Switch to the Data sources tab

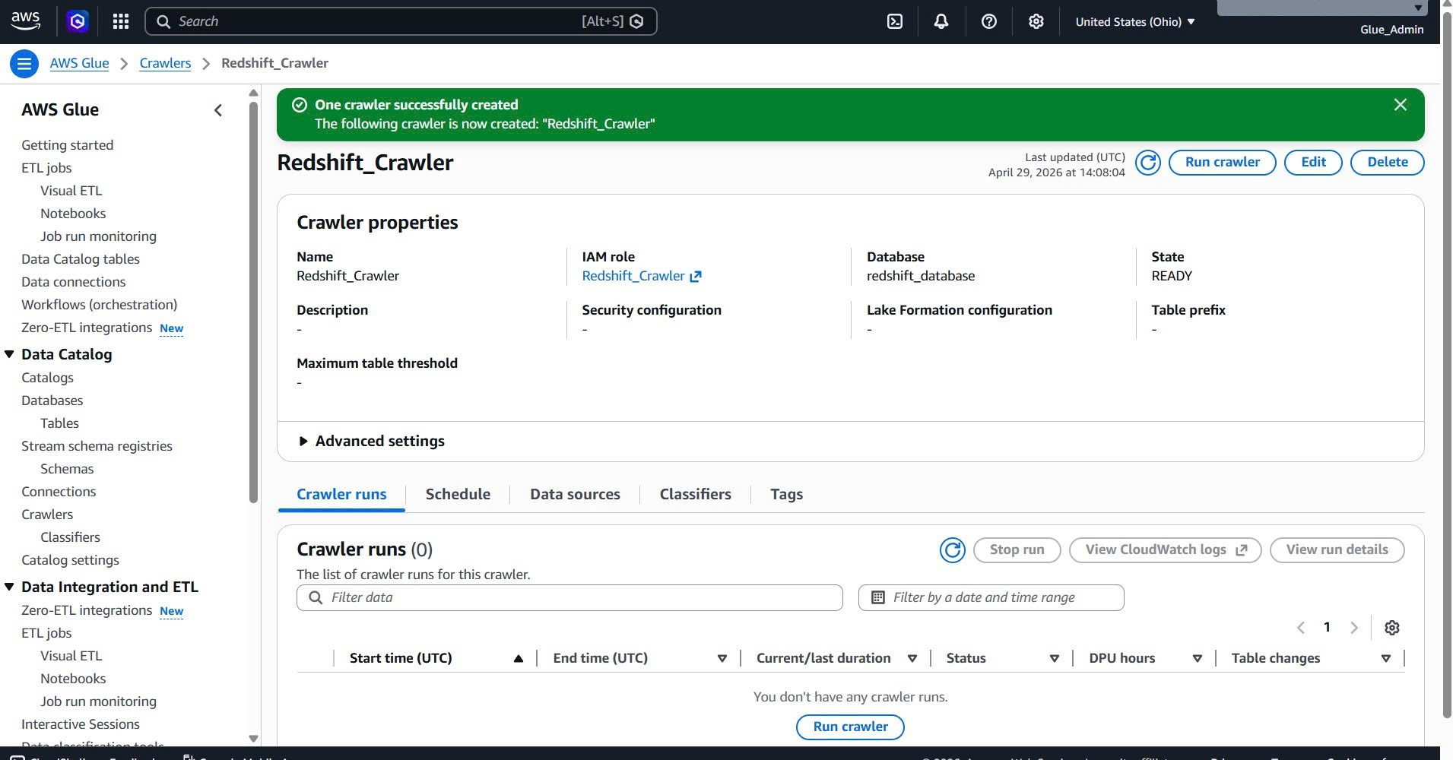(x=575, y=494)
